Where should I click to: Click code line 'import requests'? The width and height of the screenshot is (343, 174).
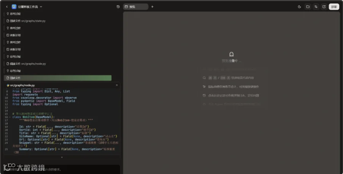click(x=25, y=95)
